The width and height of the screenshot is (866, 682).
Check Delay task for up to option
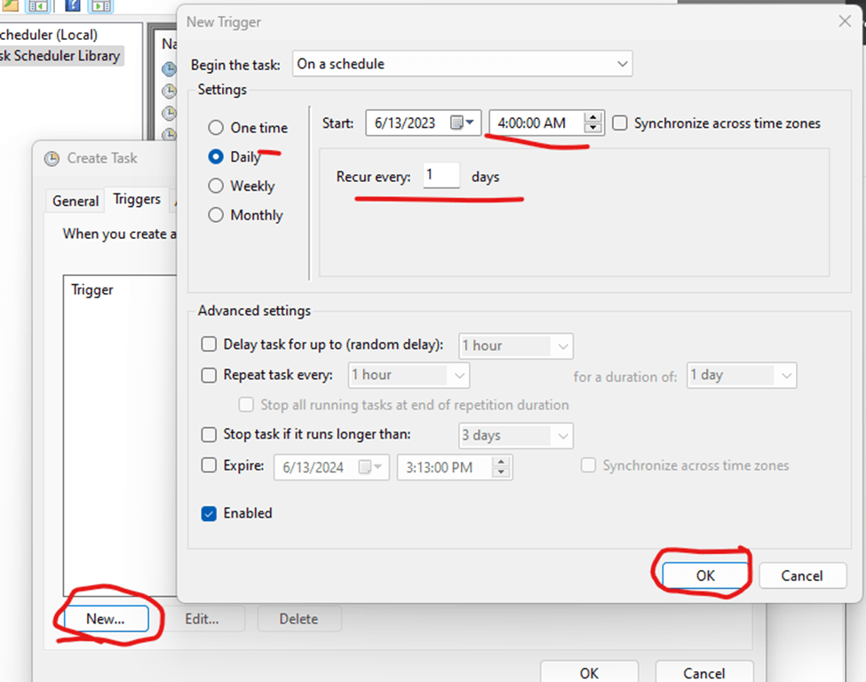(x=210, y=345)
